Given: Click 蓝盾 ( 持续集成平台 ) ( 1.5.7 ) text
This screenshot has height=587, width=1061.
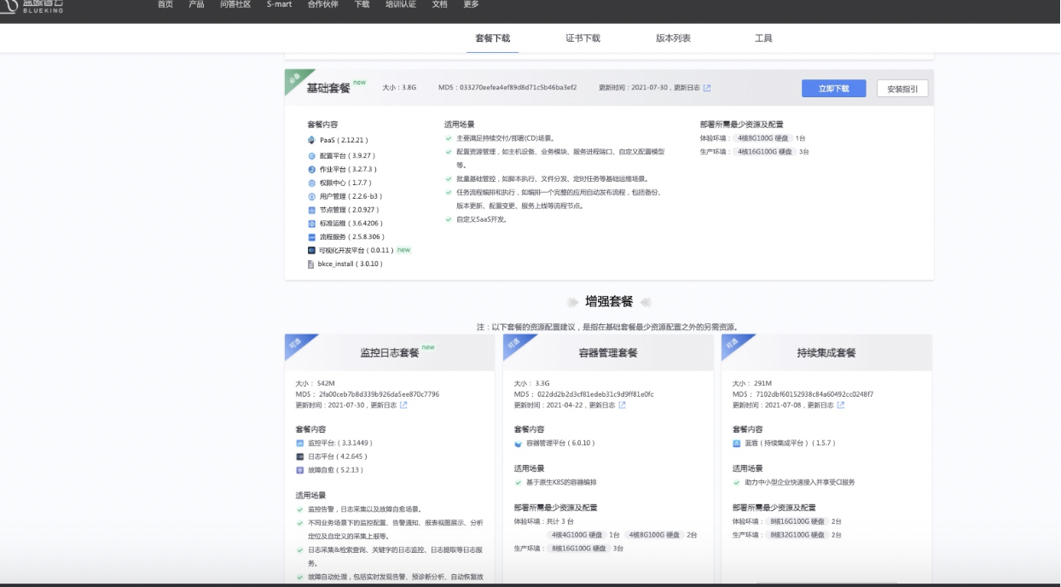Looking at the screenshot, I should [790, 444].
